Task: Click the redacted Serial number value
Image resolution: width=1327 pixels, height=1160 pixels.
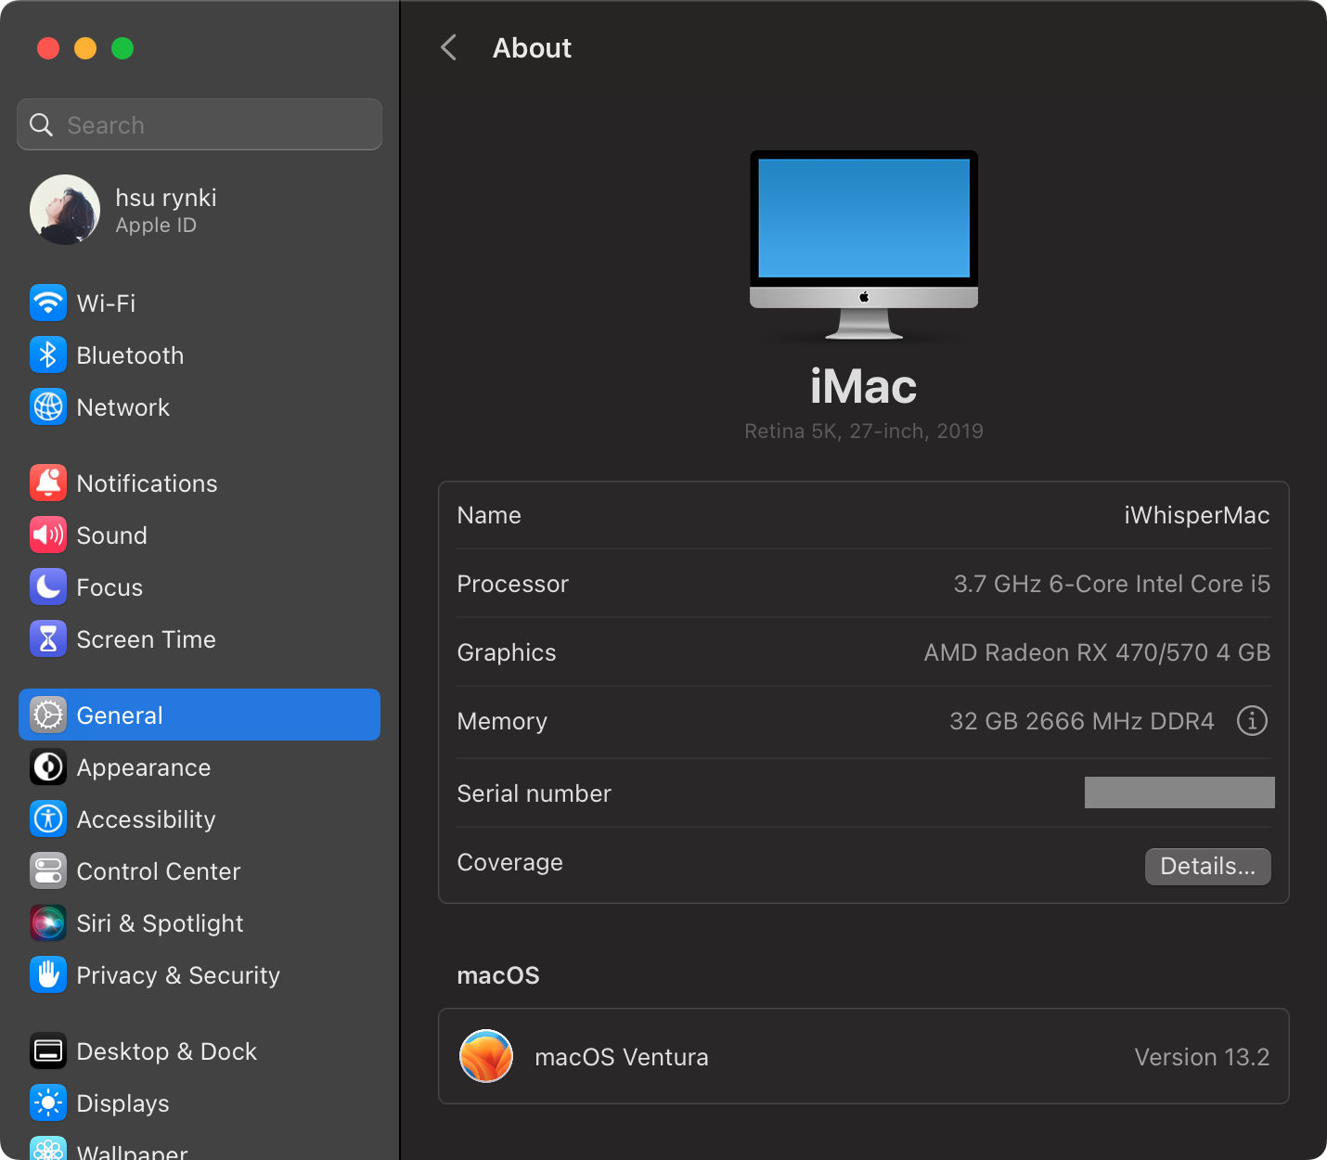Action: (x=1179, y=793)
